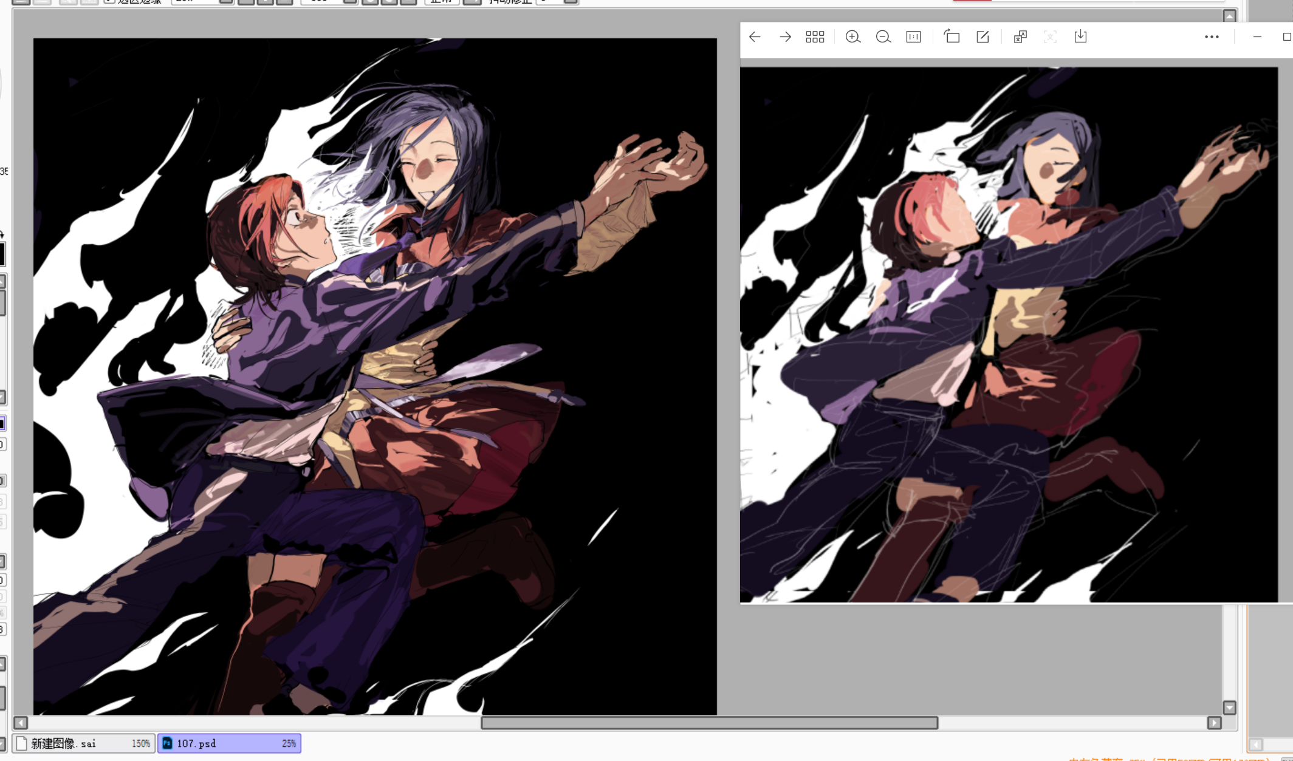Screen dimensions: 1293x761
Task: Click the right arrow of horizontal scrollbar
Action: [1214, 723]
